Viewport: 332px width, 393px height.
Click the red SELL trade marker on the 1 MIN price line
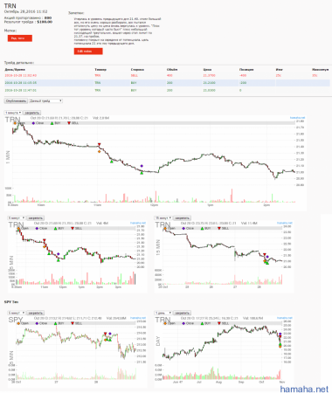[100, 144]
